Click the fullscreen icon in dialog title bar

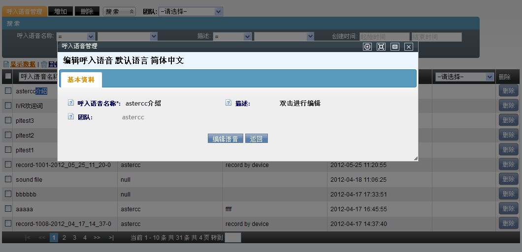381,47
